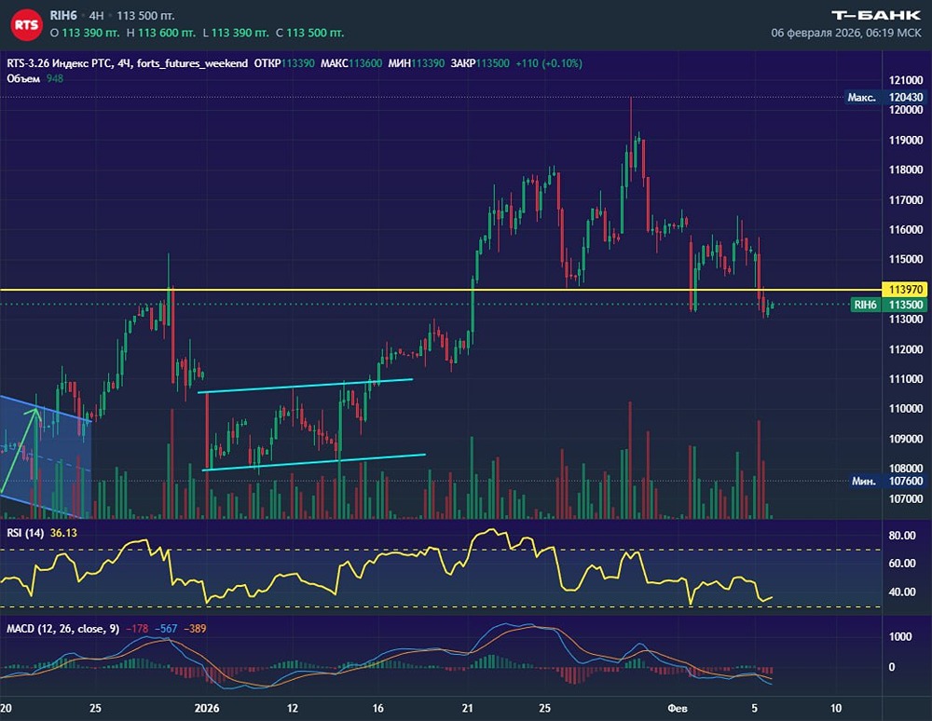Click the RIH6 ticker name

63,16
